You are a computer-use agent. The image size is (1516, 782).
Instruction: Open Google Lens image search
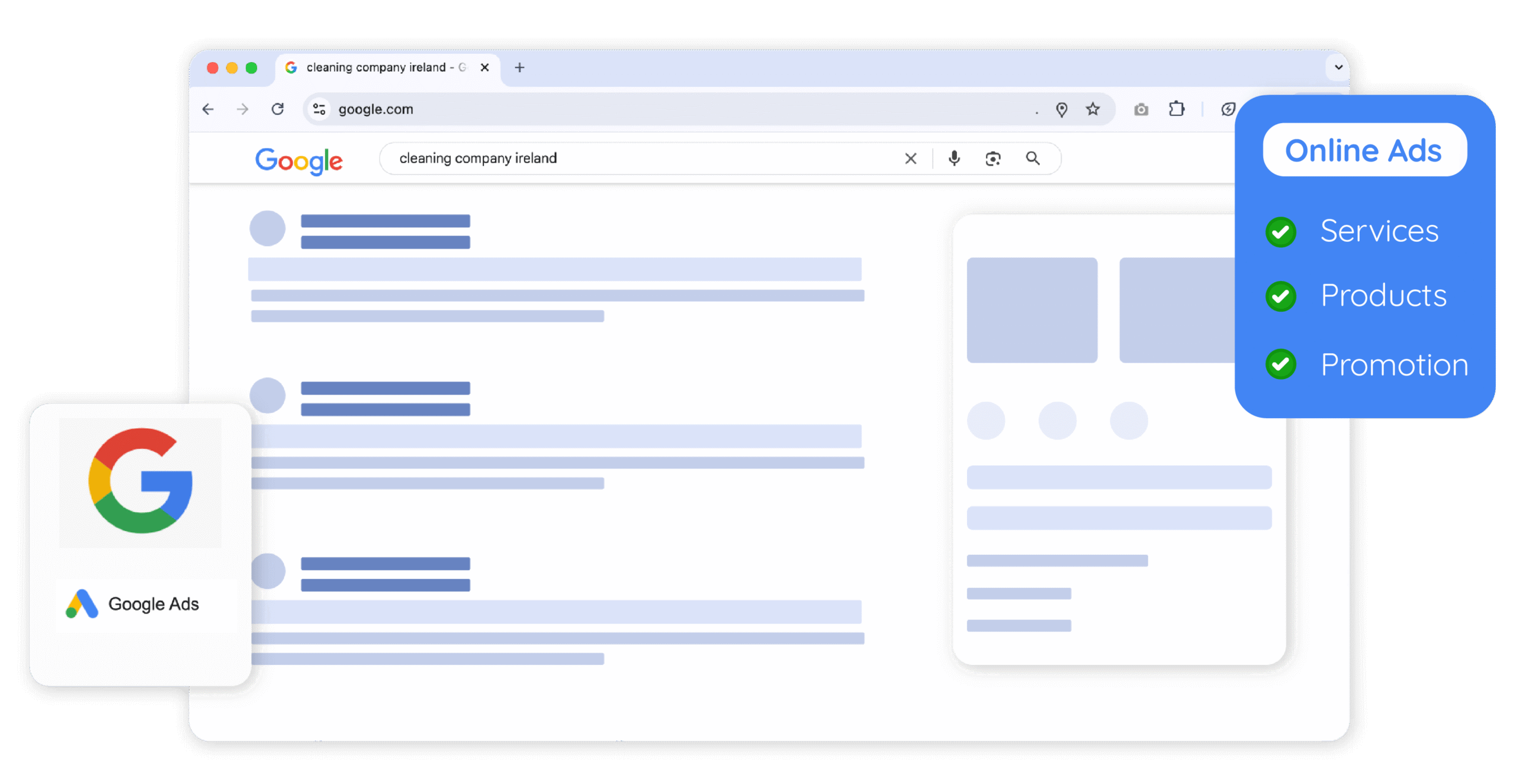point(993,159)
